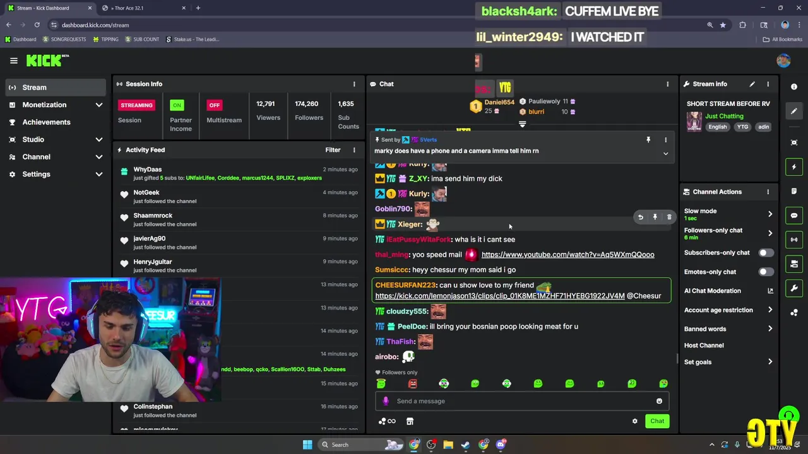Open the YouTube link in chat

pyautogui.click(x=567, y=255)
